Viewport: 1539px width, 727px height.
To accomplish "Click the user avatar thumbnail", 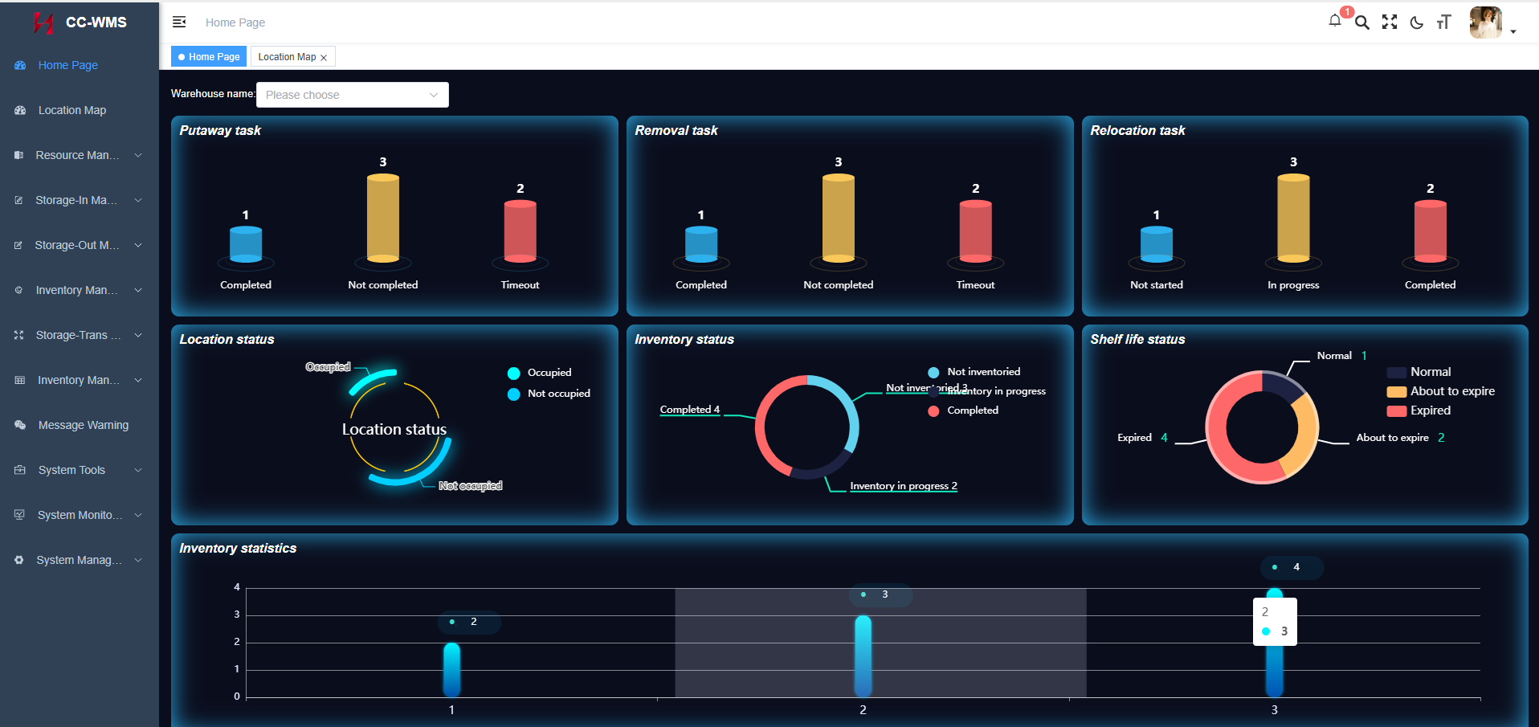I will 1484,22.
